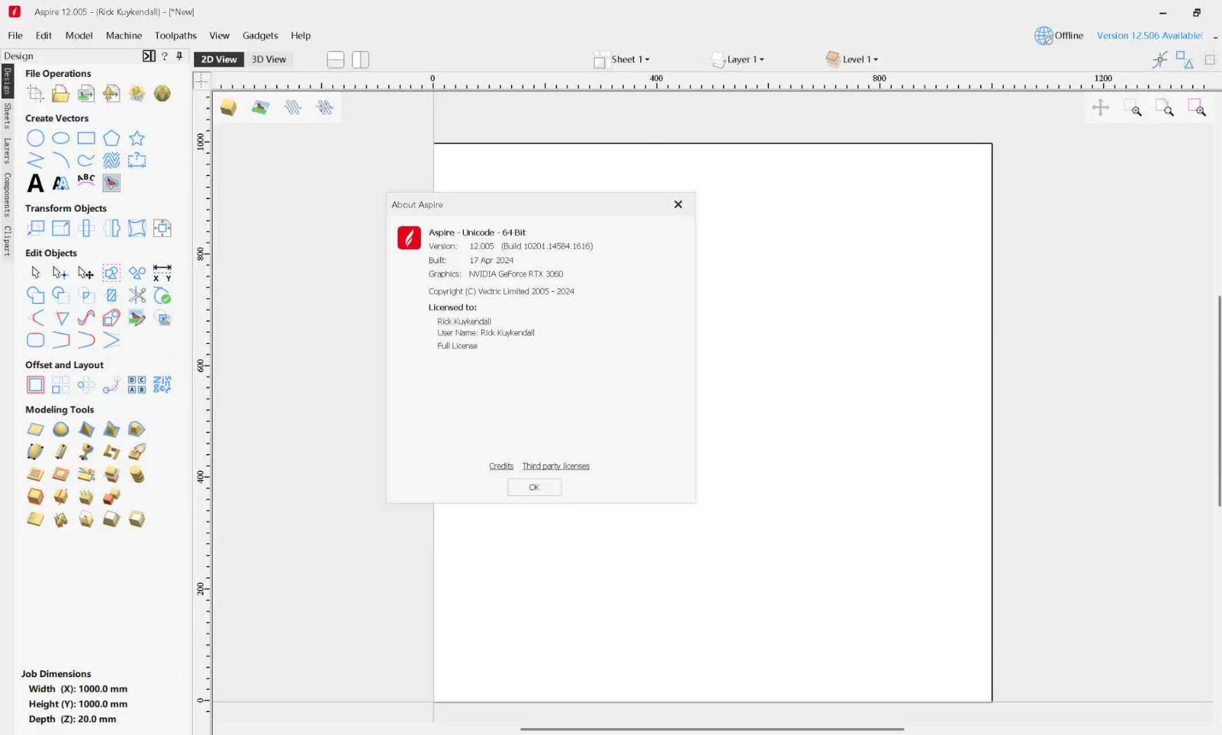Select the Draw Arc tool
Screen dimensions: 1222x735
pyautogui.click(x=60, y=160)
